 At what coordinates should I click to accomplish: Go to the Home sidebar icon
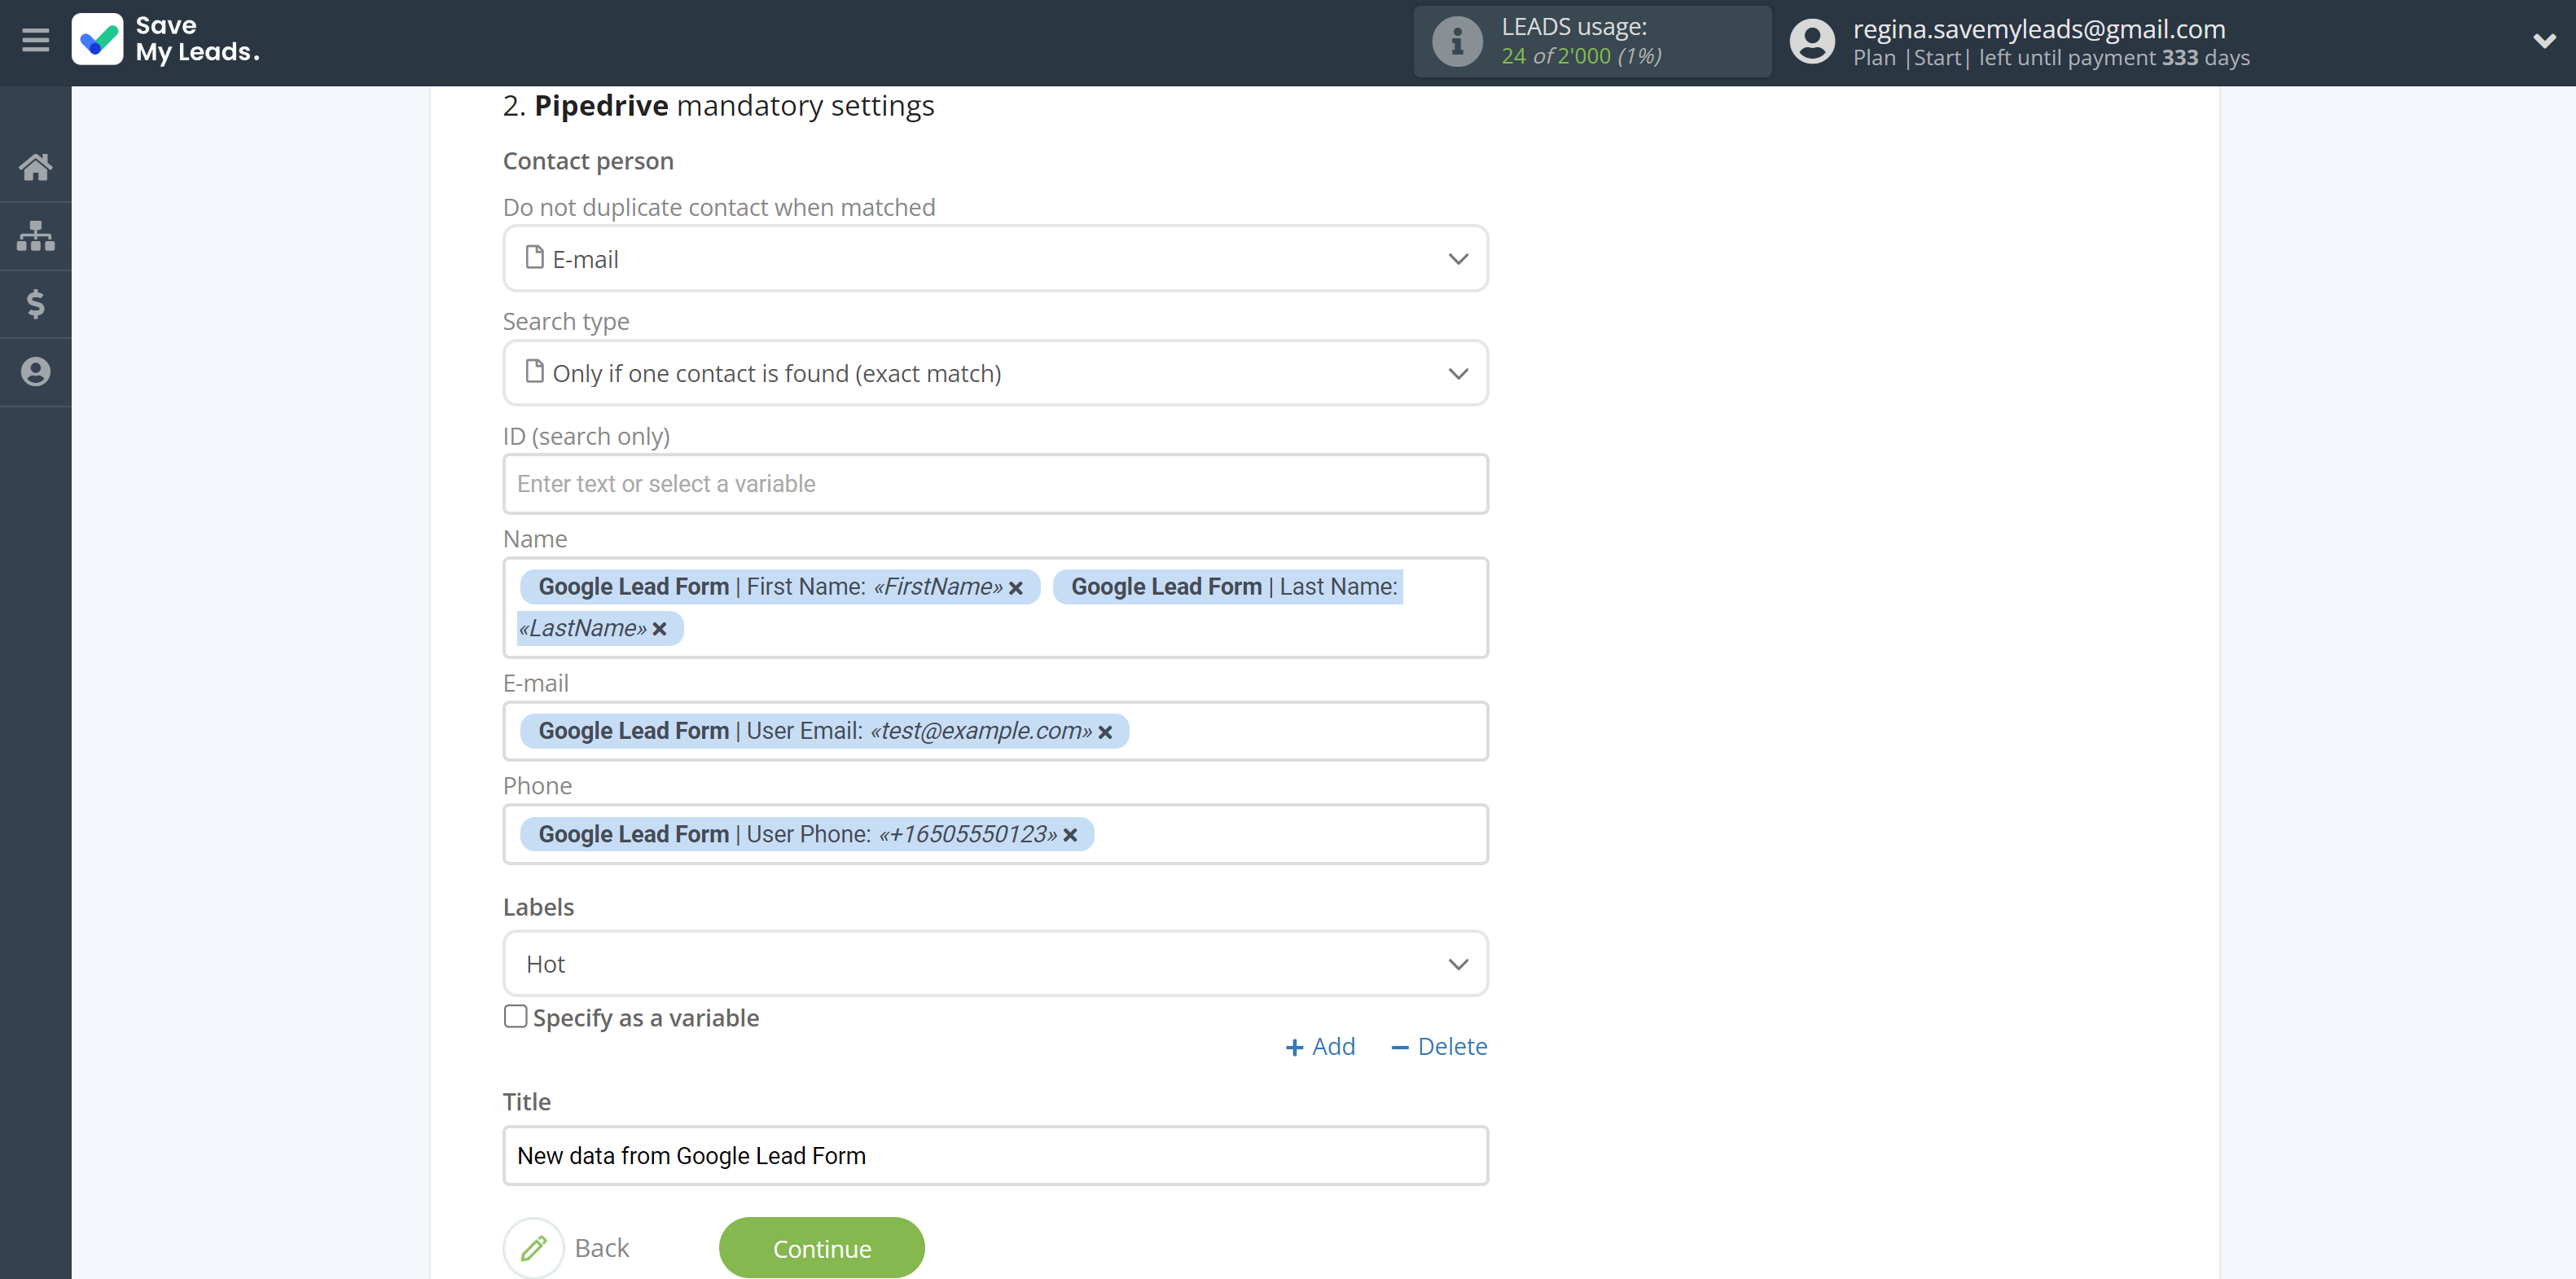[35, 167]
